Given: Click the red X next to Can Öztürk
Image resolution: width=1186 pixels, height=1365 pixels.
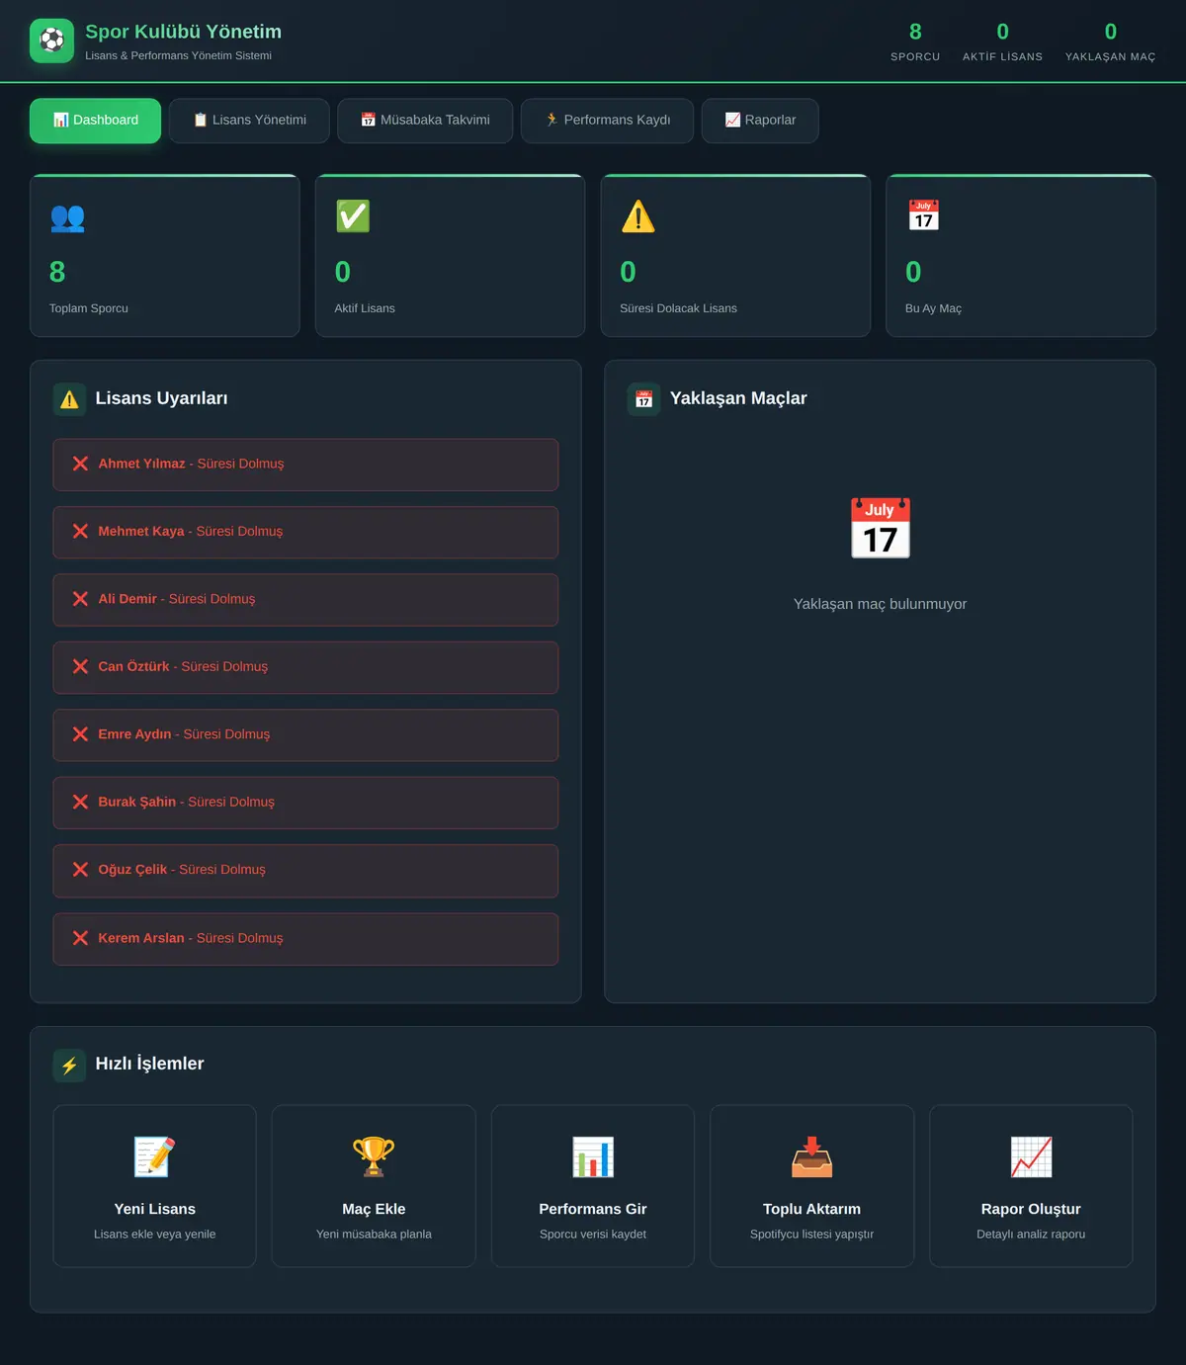Looking at the screenshot, I should 81,666.
